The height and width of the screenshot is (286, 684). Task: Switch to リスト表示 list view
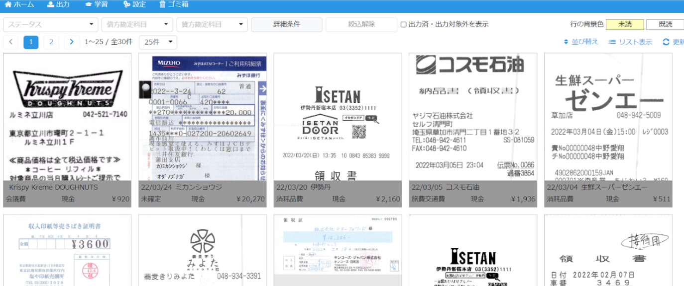[x=630, y=42]
